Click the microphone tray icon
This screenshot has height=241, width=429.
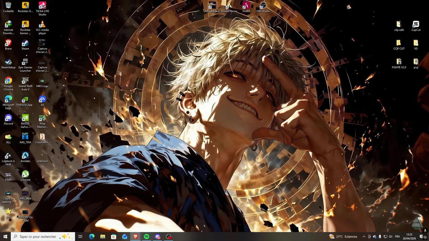(x=380, y=237)
